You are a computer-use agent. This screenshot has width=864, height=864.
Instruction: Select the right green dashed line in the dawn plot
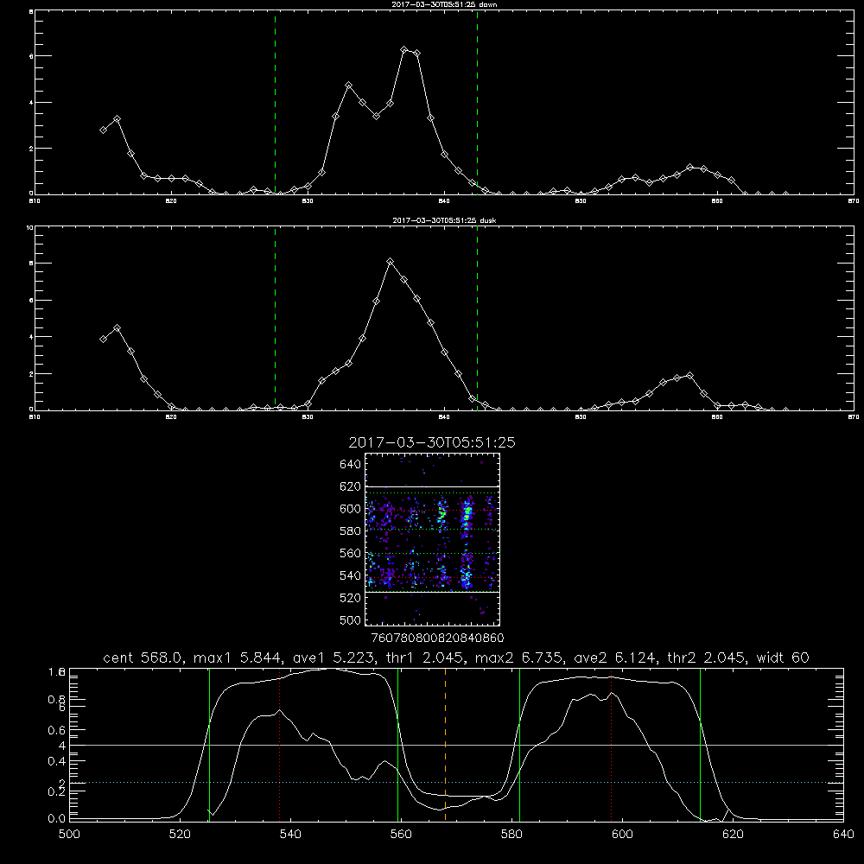[x=477, y=103]
